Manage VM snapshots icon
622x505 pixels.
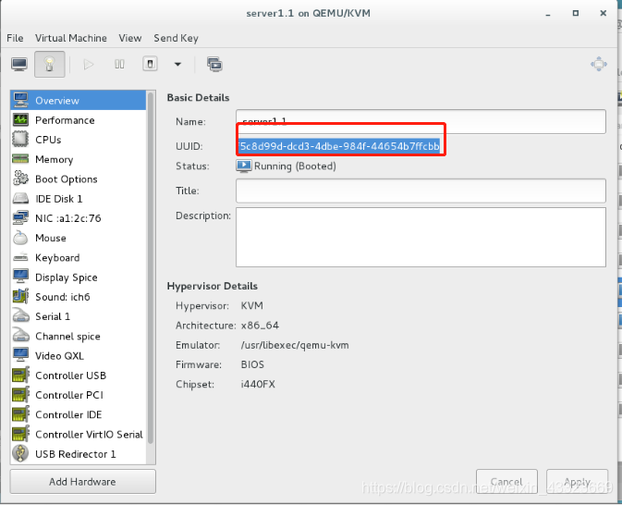point(214,64)
